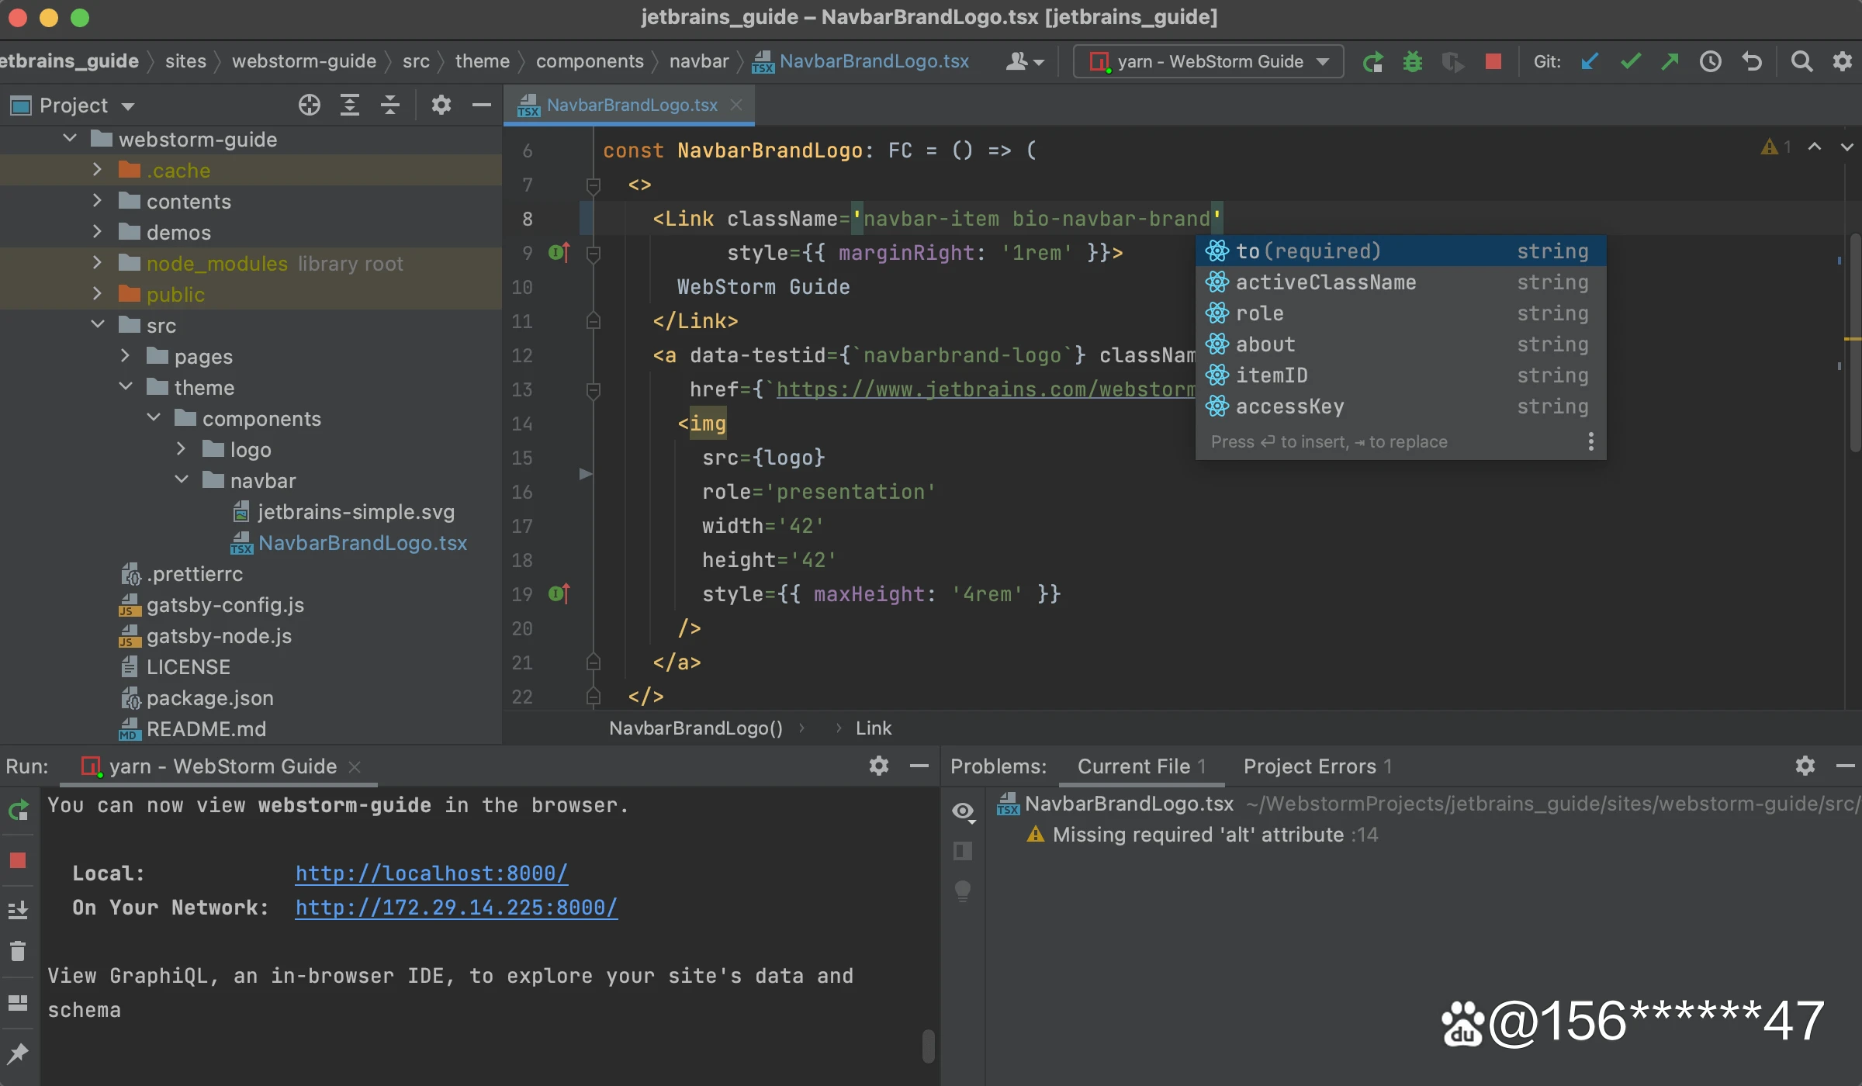
Task: Click the localhost:8000 development server link
Action: pos(431,873)
